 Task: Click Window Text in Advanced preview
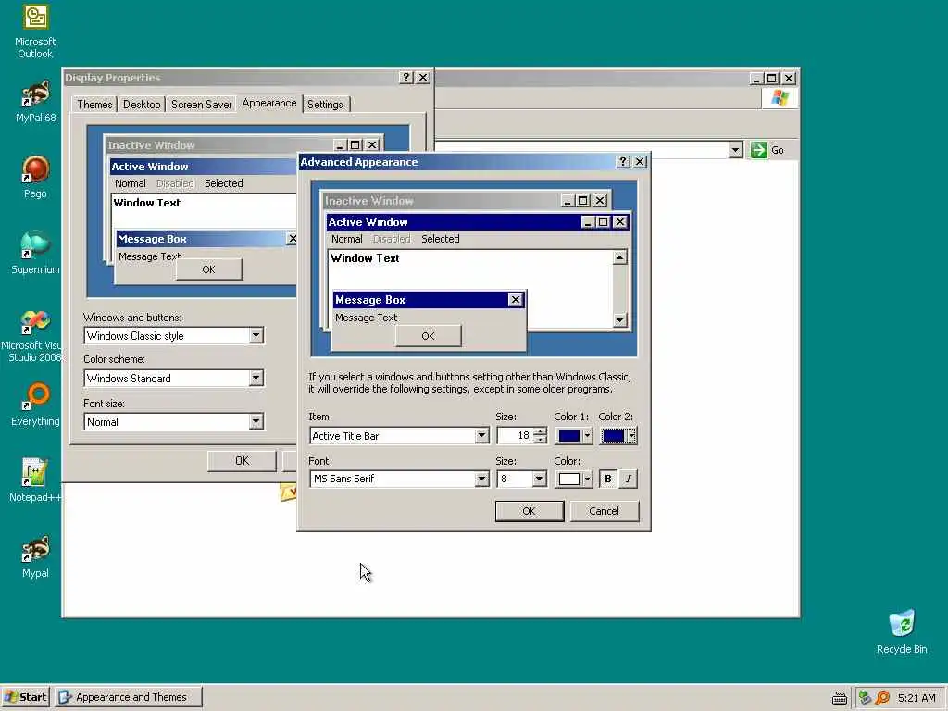click(365, 258)
